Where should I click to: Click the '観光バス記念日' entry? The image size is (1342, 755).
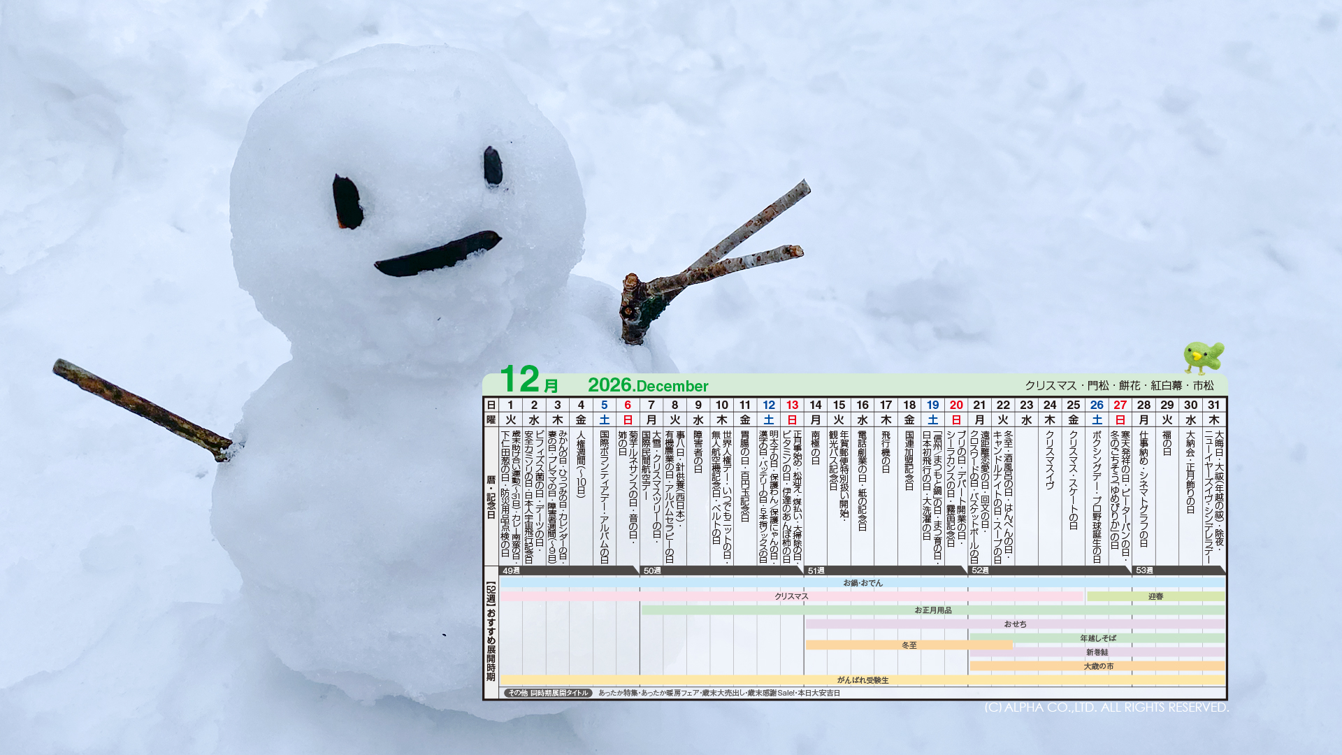[x=833, y=460]
